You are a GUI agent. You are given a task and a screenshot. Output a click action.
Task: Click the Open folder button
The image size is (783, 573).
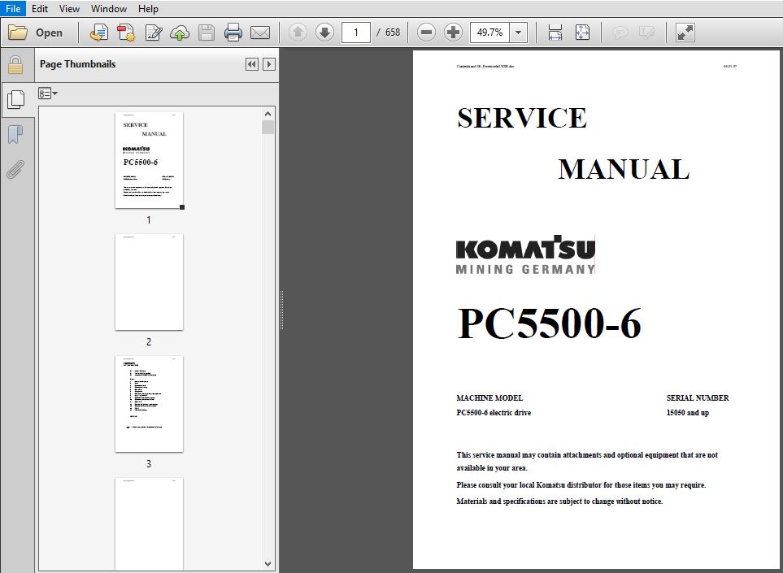[36, 33]
